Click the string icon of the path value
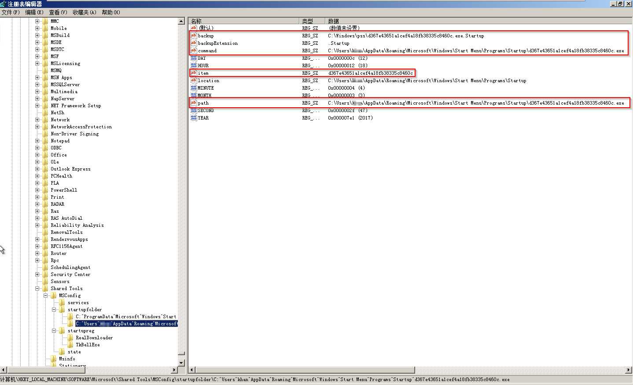 [x=193, y=103]
